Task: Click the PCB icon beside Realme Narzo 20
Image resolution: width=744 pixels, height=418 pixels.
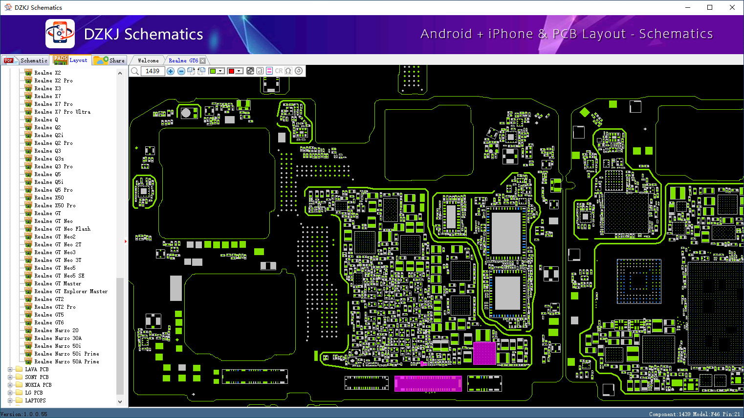Action: tap(28, 330)
